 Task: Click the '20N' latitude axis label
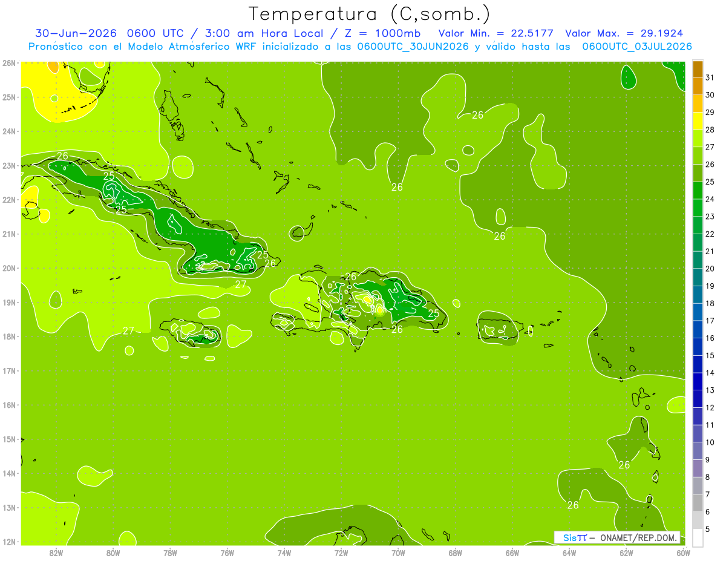click(8, 268)
